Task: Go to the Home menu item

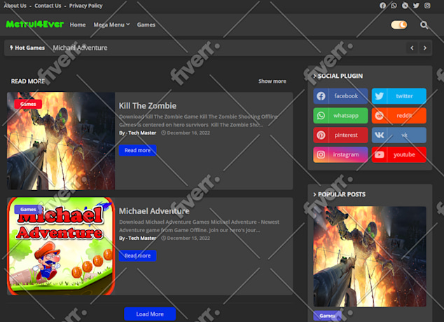Action: pos(78,25)
